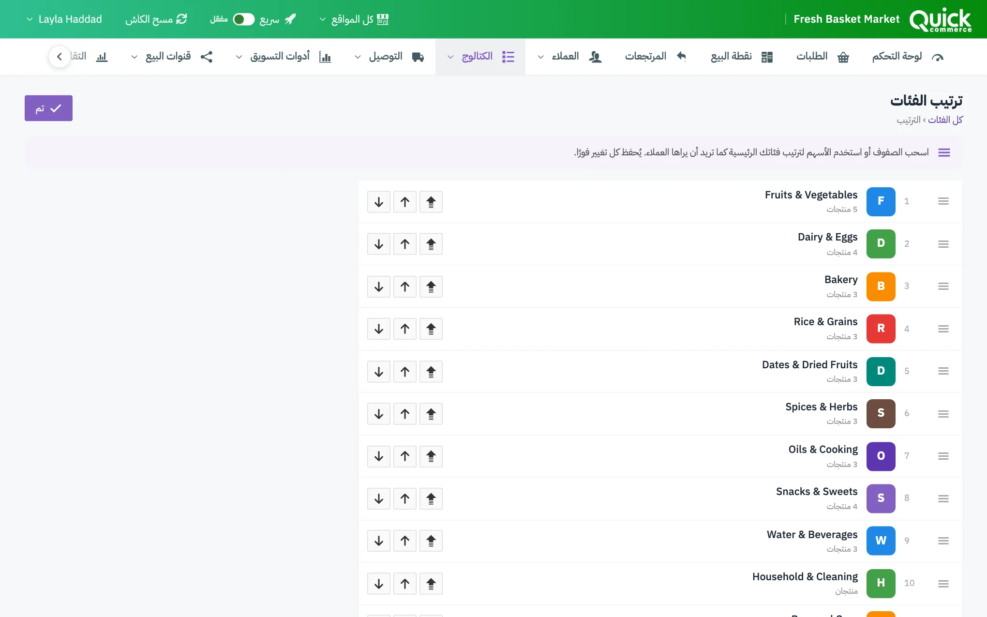Move Oils & Cooking down one position
Viewport: 987px width, 617px height.
tap(379, 456)
